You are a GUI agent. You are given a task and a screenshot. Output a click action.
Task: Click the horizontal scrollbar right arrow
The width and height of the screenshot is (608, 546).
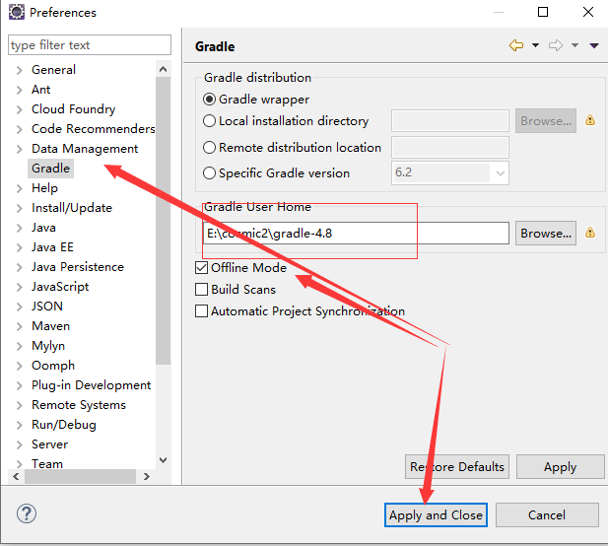click(146, 476)
